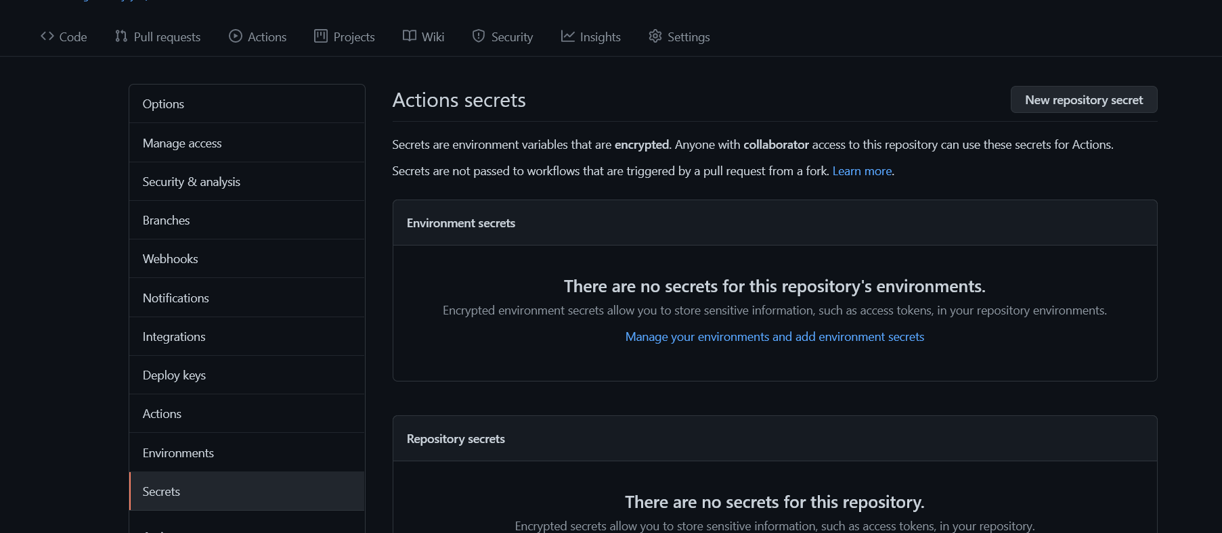The height and width of the screenshot is (533, 1222).
Task: Open the Pull requests tab
Action: pos(158,37)
